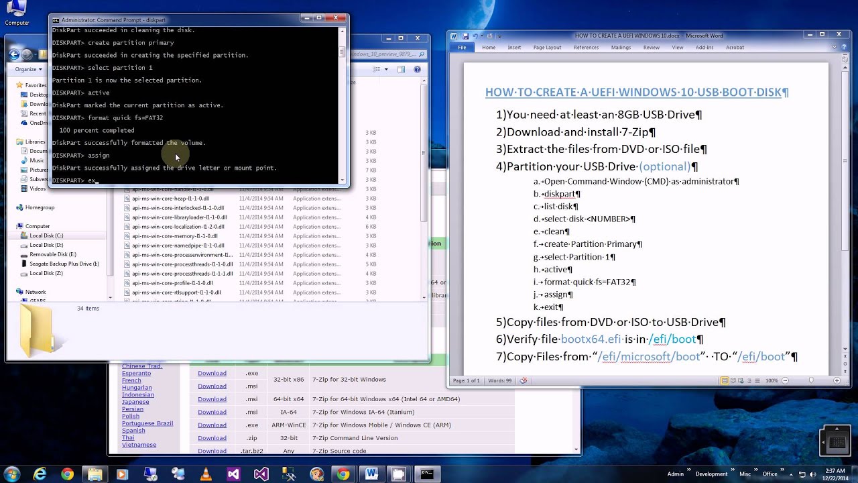Open Word Help question mark icon

pyautogui.click(x=843, y=48)
